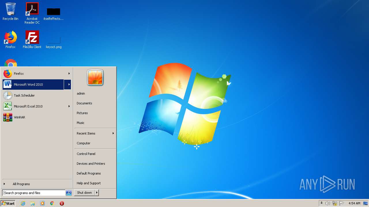369x207 pixels.
Task: Open the volume speaker tray icon
Action: pyautogui.click(x=328, y=203)
